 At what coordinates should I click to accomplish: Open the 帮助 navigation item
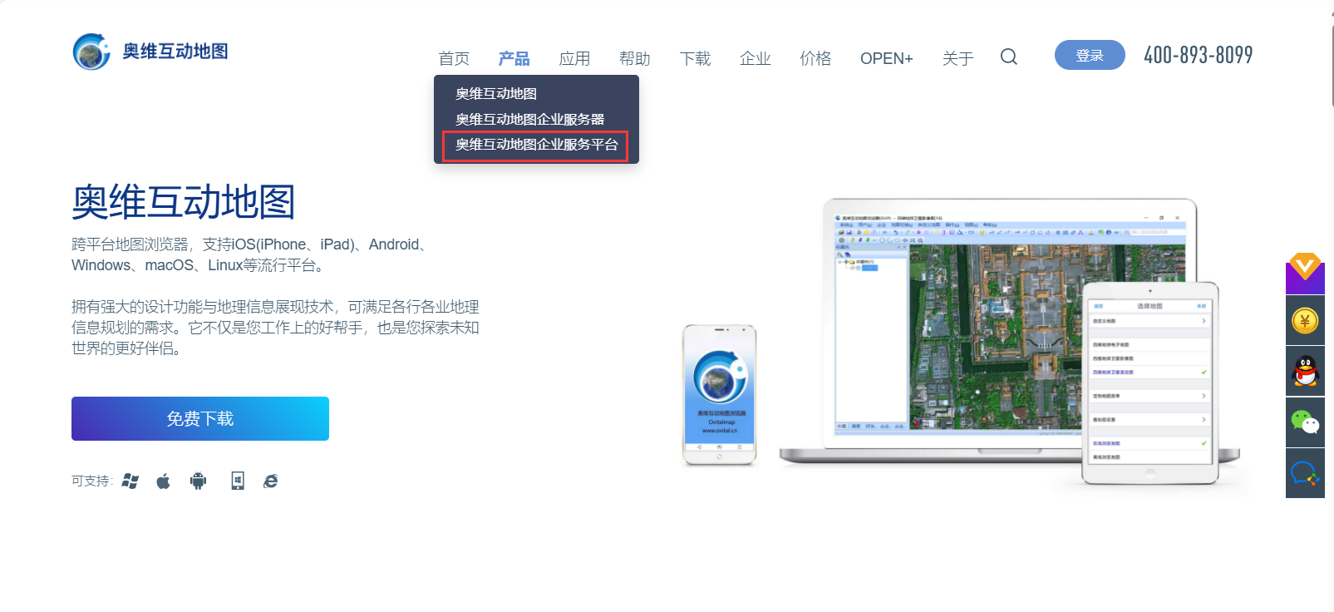634,58
